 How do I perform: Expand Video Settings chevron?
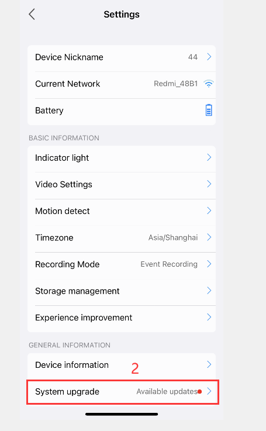pos(209,184)
